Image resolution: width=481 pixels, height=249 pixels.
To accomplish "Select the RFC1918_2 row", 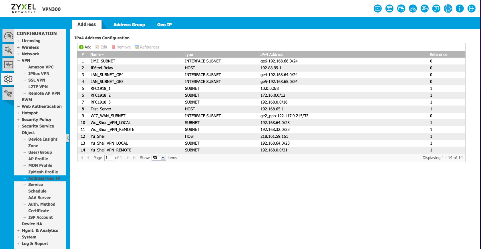I will click(271, 95).
